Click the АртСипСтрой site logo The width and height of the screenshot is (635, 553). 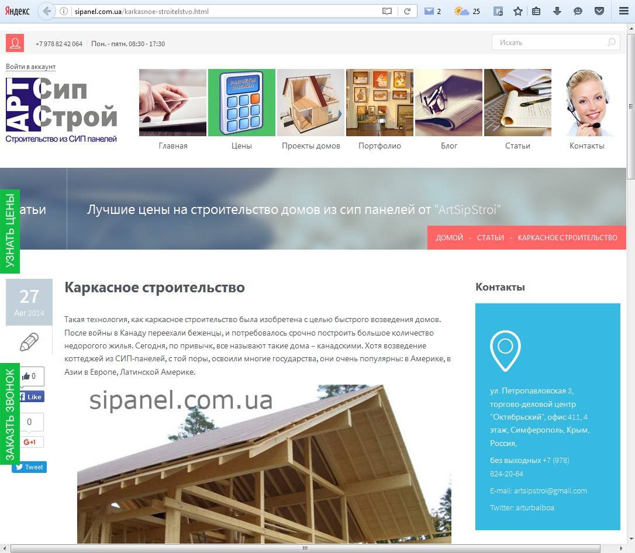click(x=61, y=110)
